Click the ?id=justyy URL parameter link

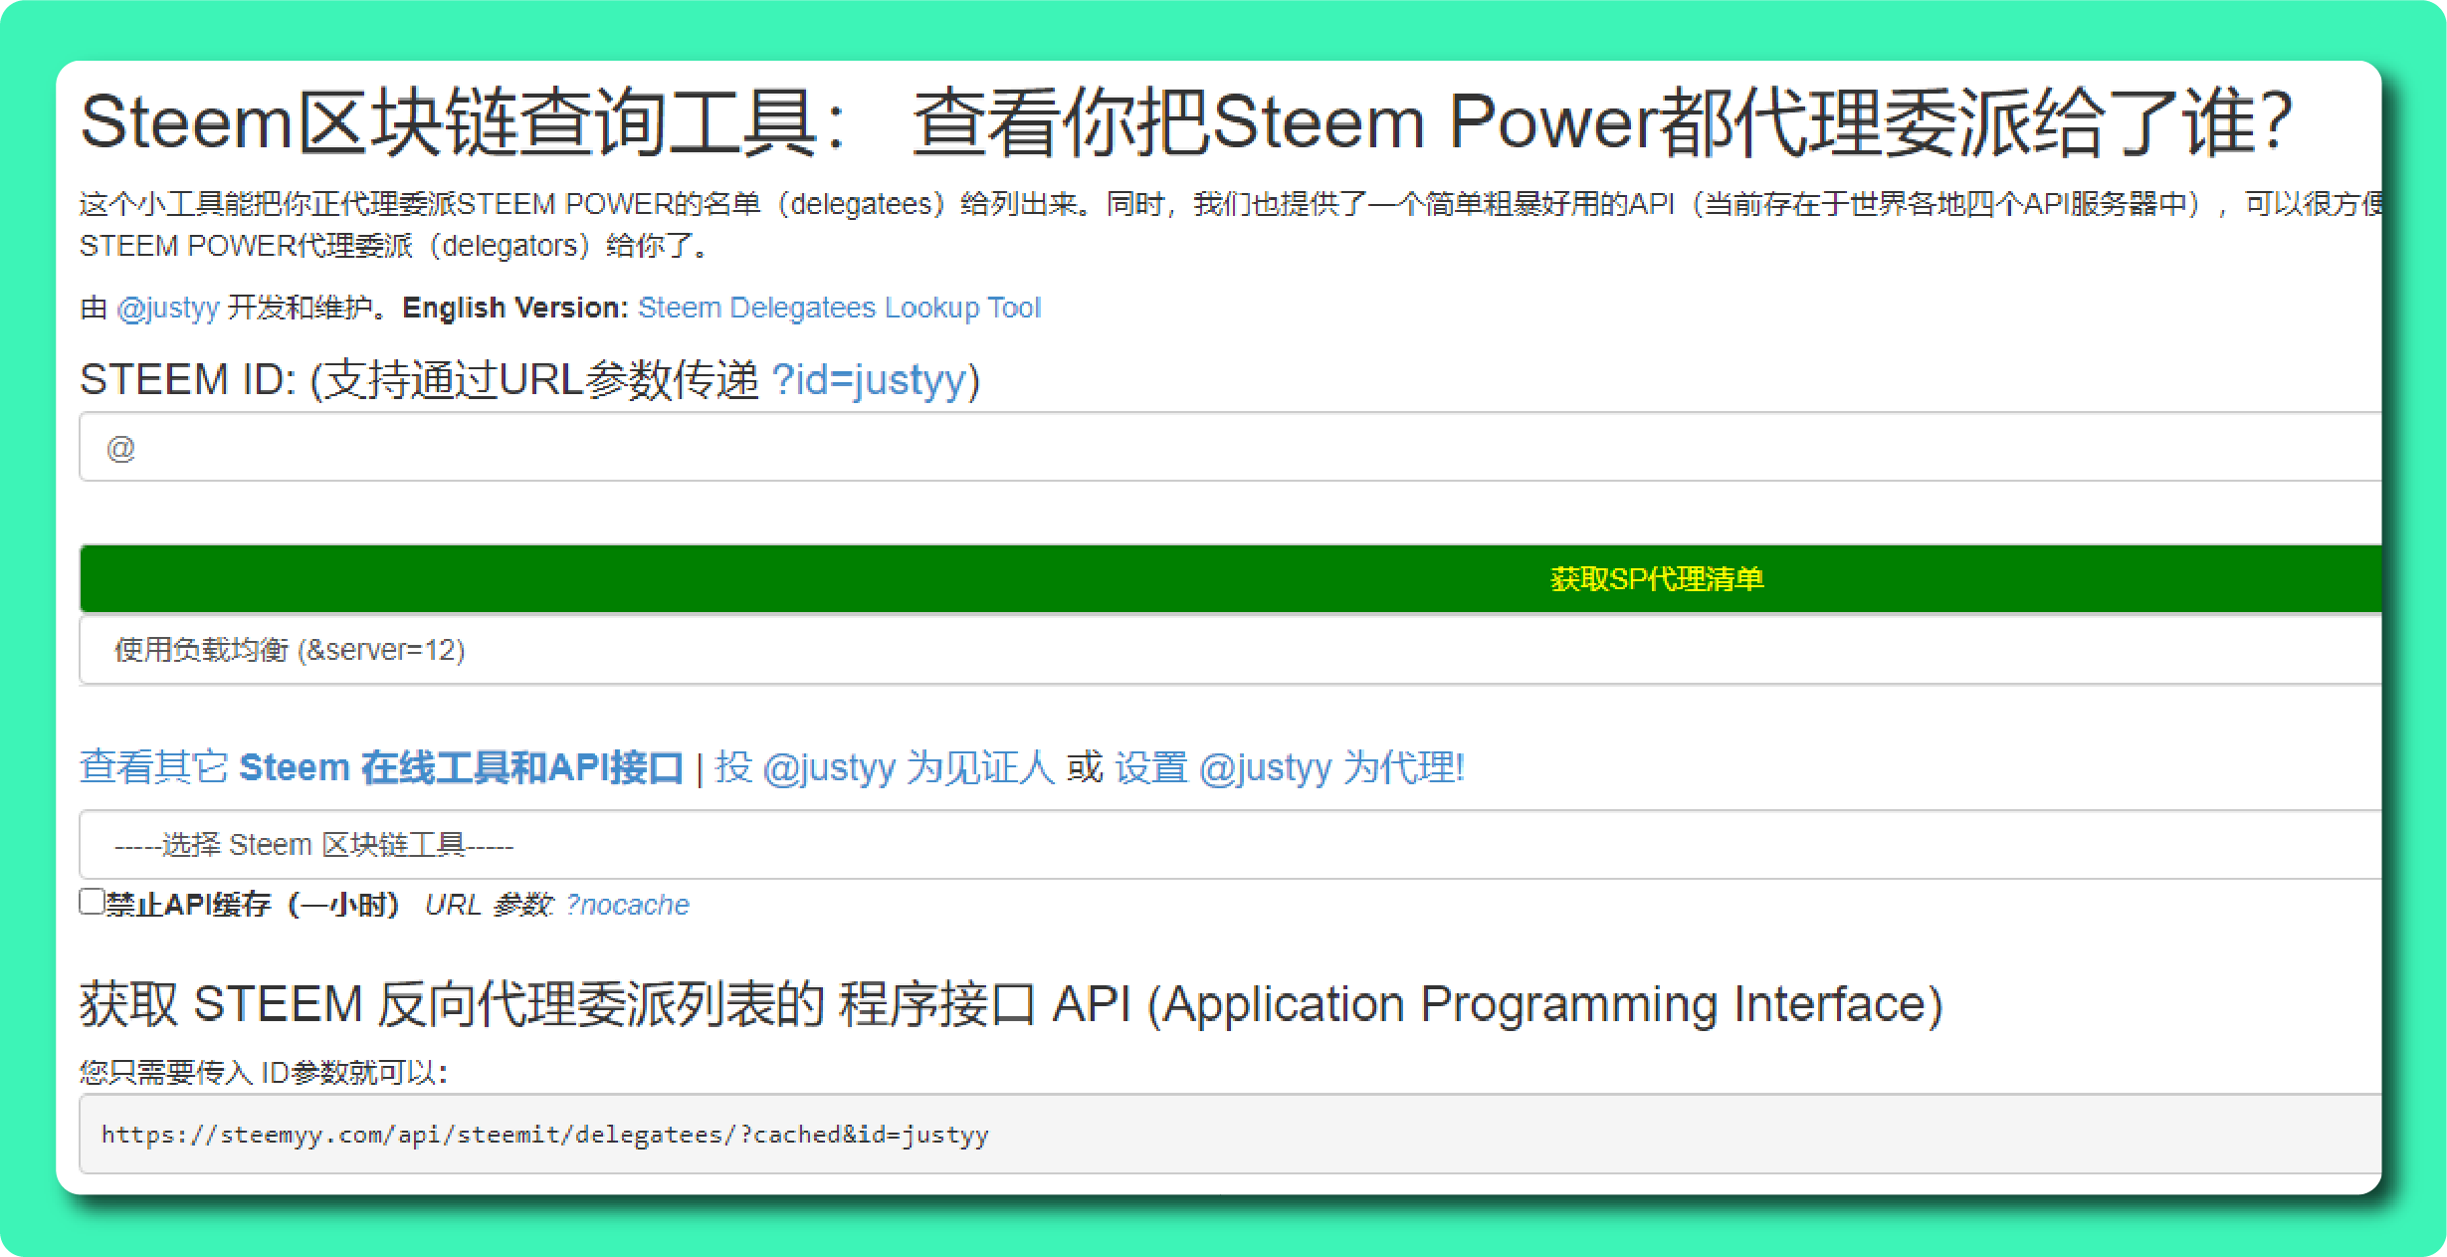tap(868, 380)
